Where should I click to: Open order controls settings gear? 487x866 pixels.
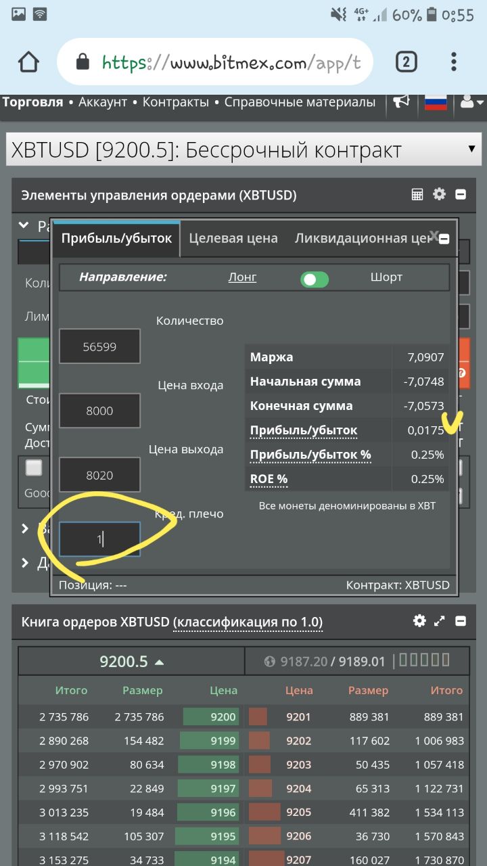[440, 194]
